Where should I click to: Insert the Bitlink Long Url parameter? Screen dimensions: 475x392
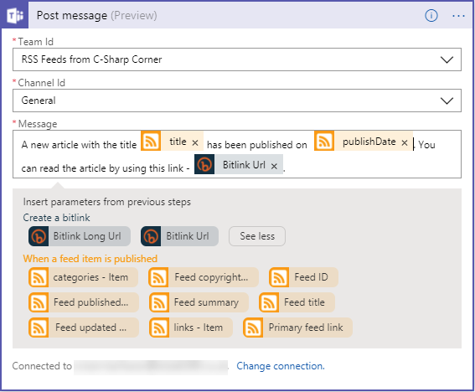tap(80, 236)
